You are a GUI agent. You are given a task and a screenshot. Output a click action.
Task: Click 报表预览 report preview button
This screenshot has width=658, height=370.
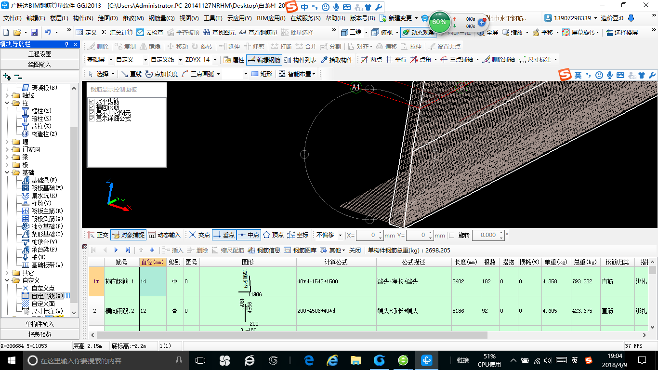click(x=40, y=334)
